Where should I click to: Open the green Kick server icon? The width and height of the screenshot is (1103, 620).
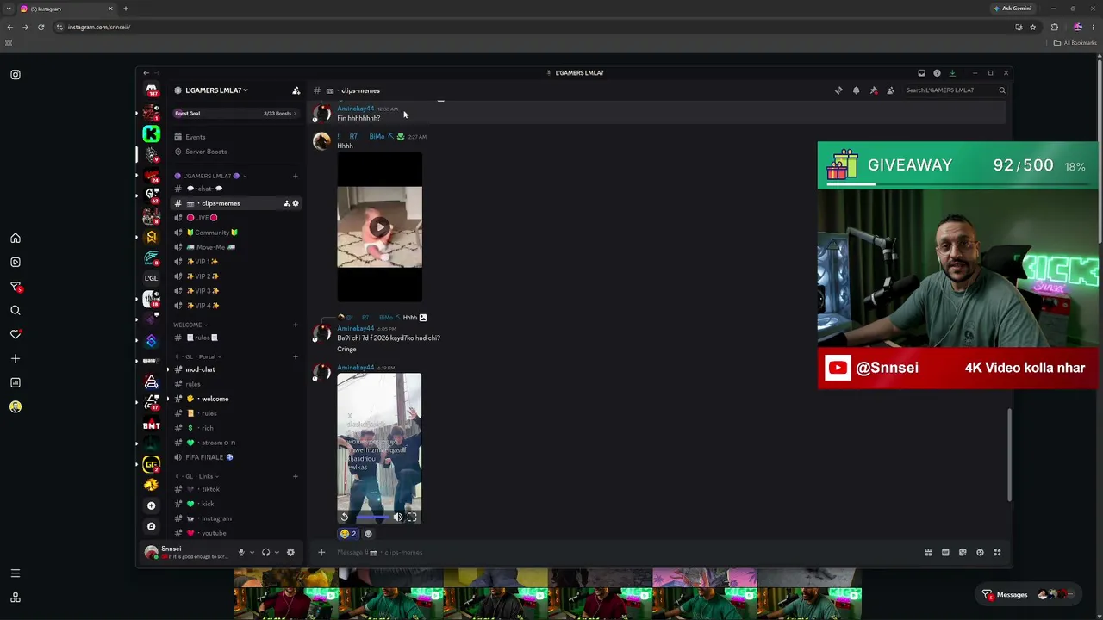coord(152,133)
